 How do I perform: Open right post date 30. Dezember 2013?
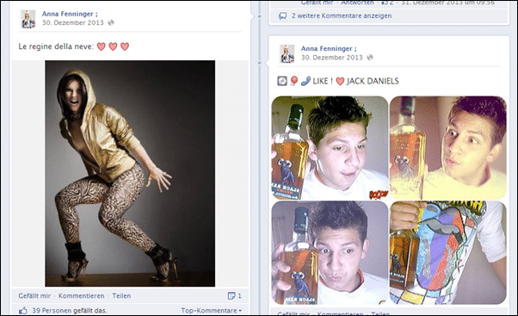(331, 58)
